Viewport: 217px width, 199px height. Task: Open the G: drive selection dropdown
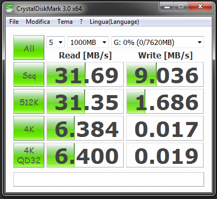[x=158, y=42]
